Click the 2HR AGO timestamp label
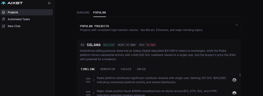 tap(88, 80)
